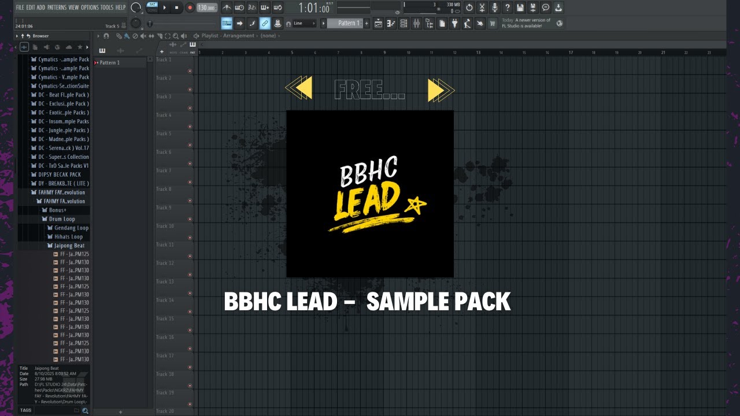Toggle multilink to controllers icon
This screenshot has height=416, width=740.
click(x=277, y=23)
